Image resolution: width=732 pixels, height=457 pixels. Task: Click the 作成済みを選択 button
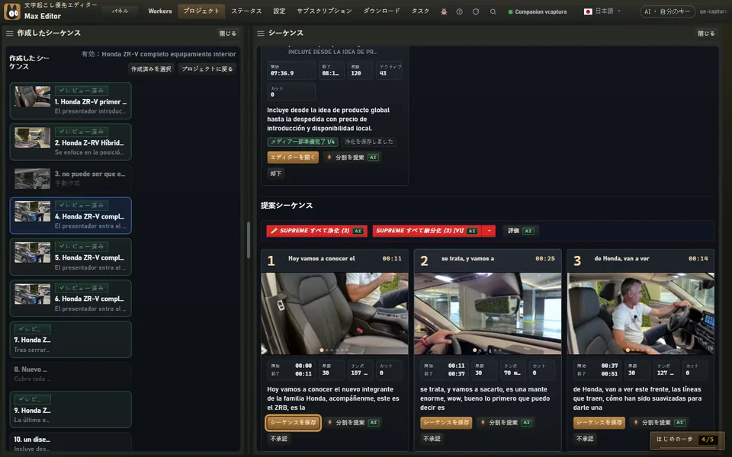(151, 69)
